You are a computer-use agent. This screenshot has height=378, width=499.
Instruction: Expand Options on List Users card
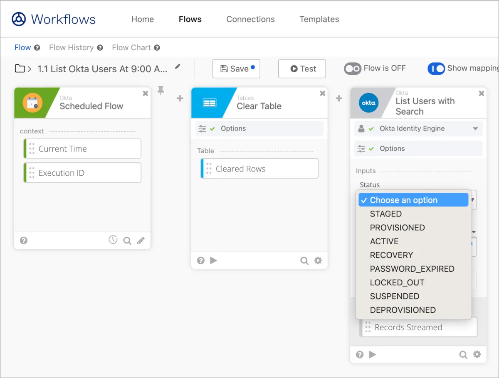(x=418, y=149)
